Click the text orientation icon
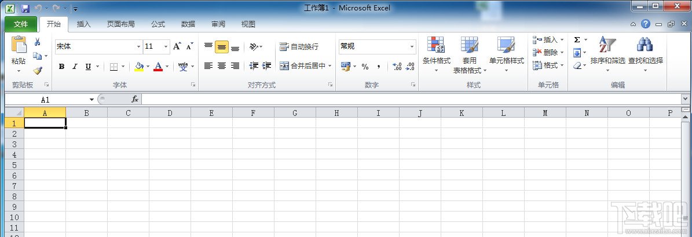 (254, 46)
